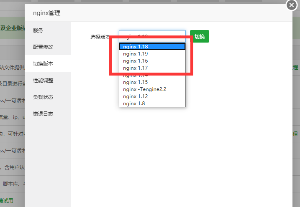The height and width of the screenshot is (207, 300).
Task: Open the 性能调整 tab
Action: click(48, 80)
